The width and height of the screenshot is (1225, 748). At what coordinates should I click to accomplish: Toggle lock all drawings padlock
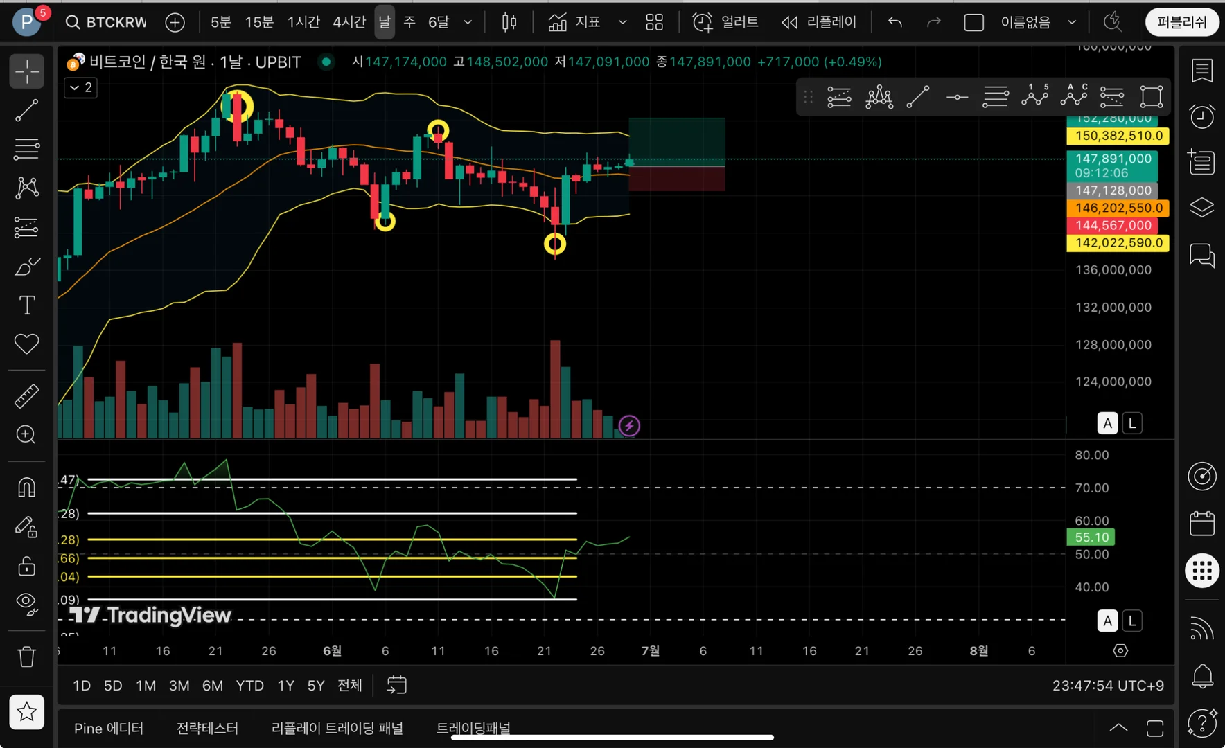pos(26,566)
